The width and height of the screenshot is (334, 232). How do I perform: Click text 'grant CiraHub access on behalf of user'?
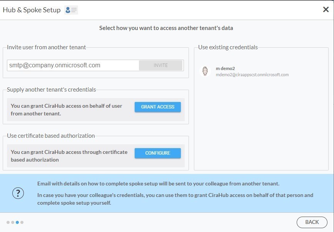click(x=76, y=106)
